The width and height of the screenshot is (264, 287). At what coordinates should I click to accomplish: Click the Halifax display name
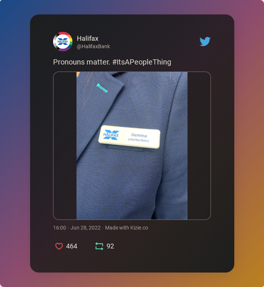[x=88, y=39]
